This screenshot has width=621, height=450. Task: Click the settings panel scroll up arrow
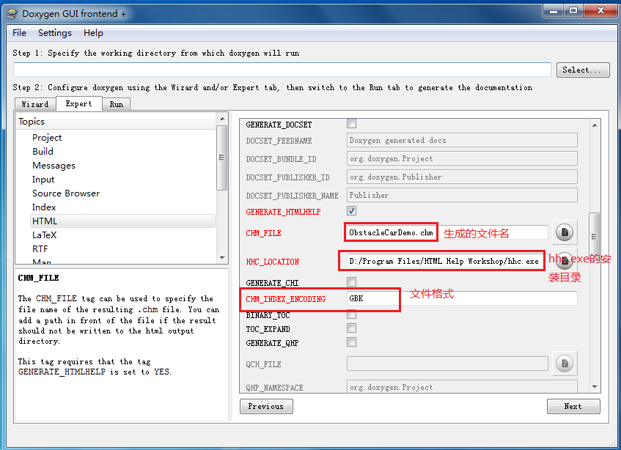tap(595, 125)
